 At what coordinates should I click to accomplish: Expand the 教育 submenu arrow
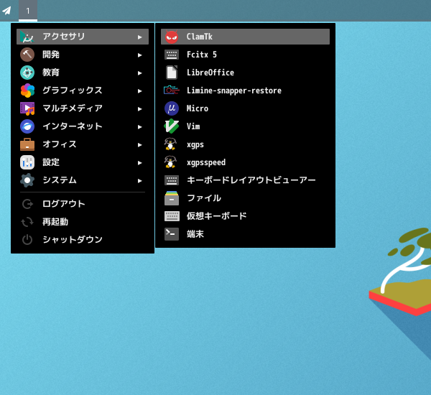coord(139,73)
